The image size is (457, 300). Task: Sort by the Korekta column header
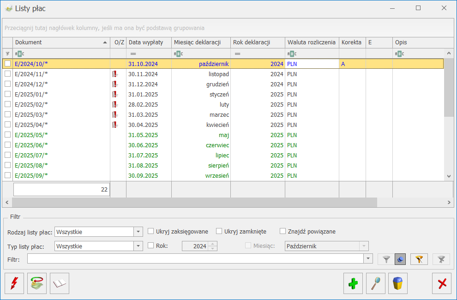pos(352,42)
